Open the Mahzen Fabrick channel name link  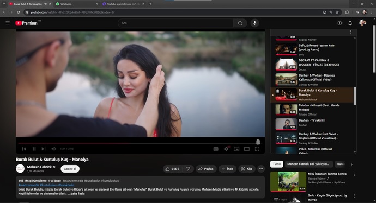39,167
